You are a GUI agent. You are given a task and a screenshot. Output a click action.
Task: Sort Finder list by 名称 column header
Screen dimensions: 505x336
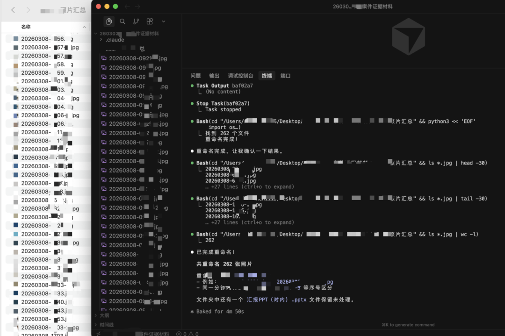tap(26, 27)
